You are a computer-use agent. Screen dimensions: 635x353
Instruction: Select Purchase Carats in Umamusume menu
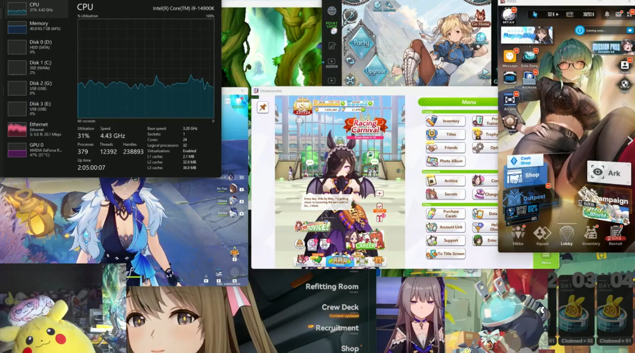(x=446, y=213)
